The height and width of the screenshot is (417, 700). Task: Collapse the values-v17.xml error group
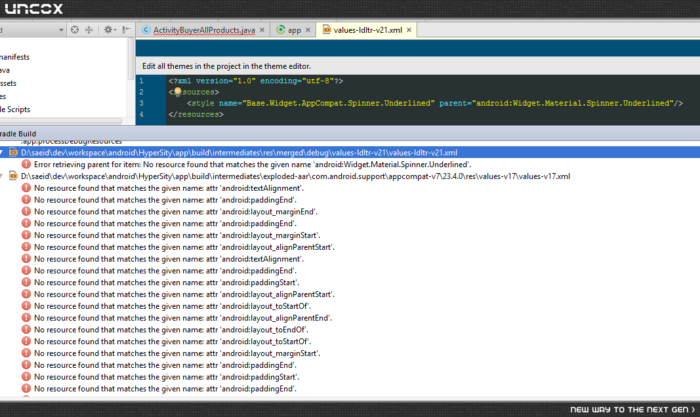(1, 176)
